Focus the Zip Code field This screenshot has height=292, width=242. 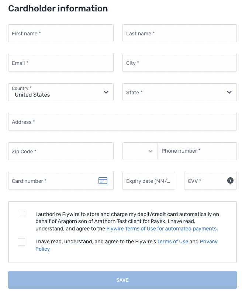tap(61, 151)
